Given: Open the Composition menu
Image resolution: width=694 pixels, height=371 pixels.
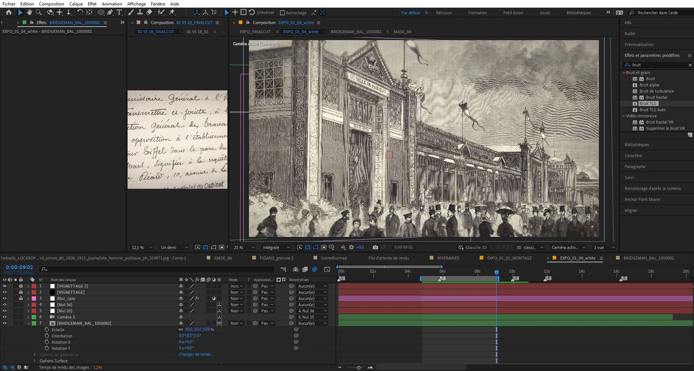Looking at the screenshot, I should (x=51, y=4).
